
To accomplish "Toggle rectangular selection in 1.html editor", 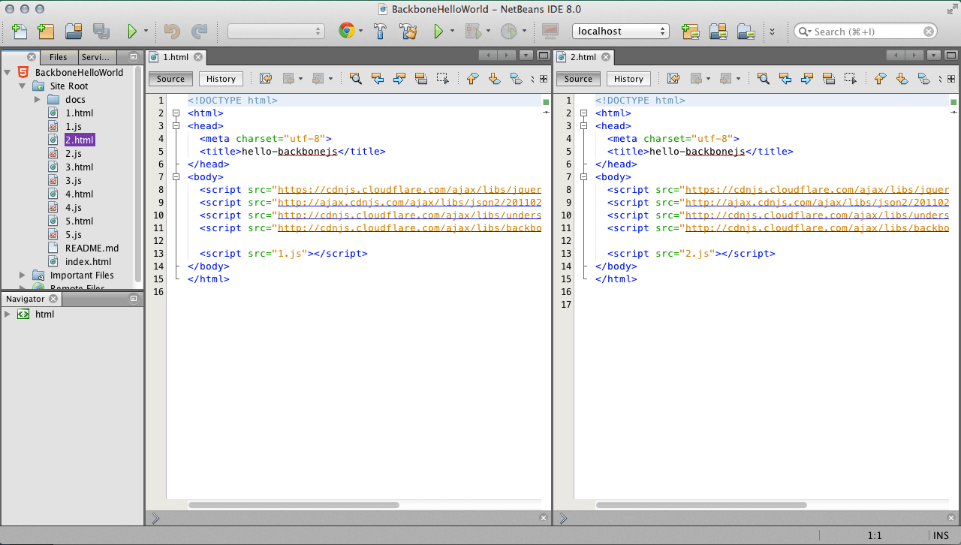I will (443, 78).
